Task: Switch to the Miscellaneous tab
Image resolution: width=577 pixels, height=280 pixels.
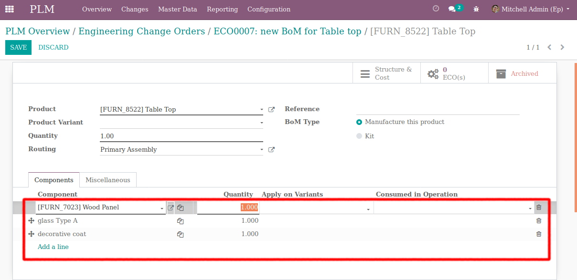Action: coord(108,180)
